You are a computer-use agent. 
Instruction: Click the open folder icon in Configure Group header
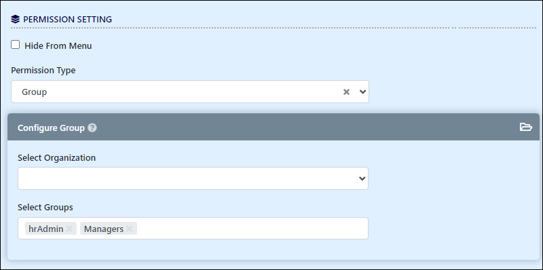525,128
